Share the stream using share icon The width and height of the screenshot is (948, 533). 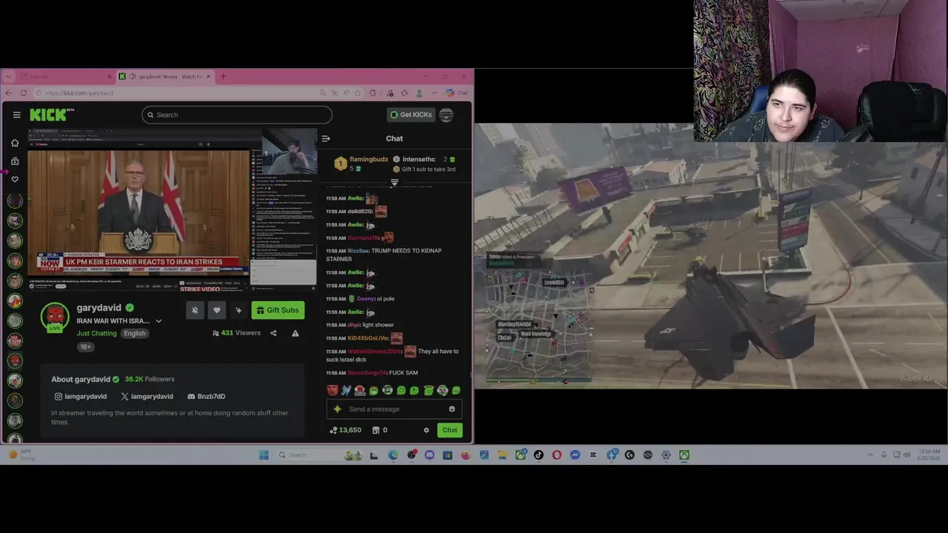[273, 333]
